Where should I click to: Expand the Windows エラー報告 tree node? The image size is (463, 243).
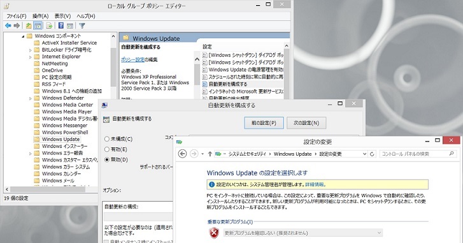[30, 154]
